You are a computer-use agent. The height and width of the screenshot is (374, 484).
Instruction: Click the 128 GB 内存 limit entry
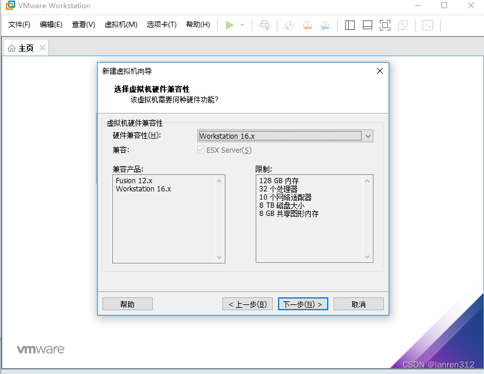pos(279,180)
